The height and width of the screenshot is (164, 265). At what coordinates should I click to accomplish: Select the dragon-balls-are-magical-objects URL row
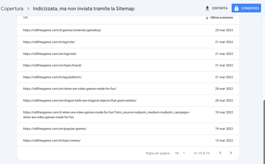pos(128,101)
